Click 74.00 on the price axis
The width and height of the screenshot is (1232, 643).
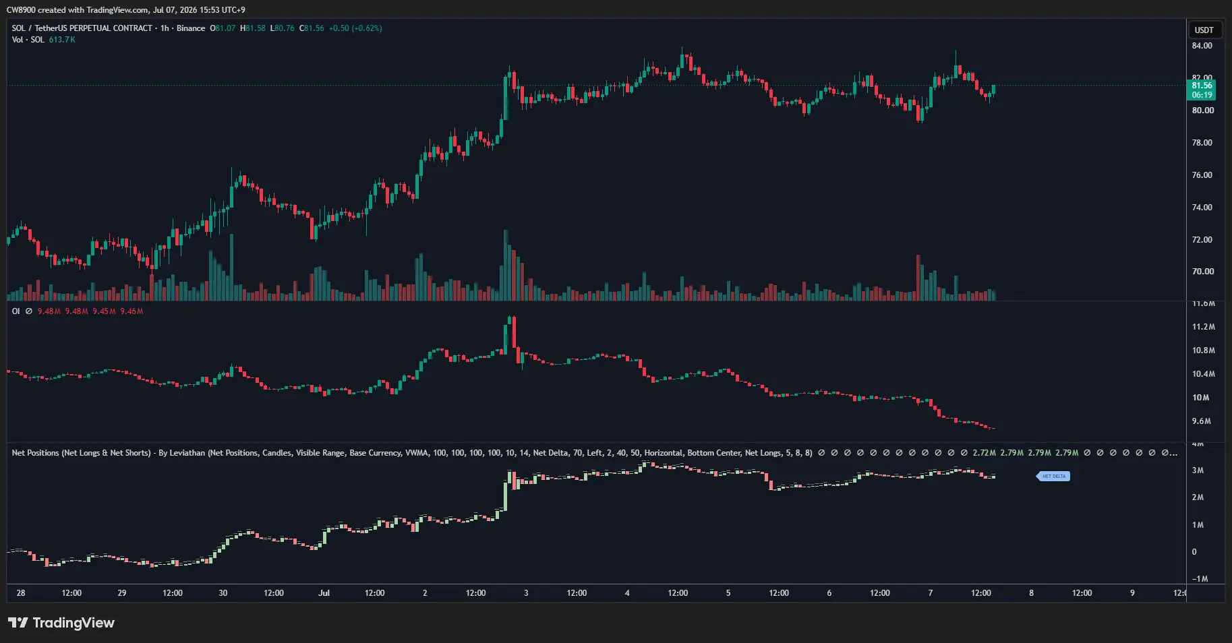click(x=1202, y=208)
